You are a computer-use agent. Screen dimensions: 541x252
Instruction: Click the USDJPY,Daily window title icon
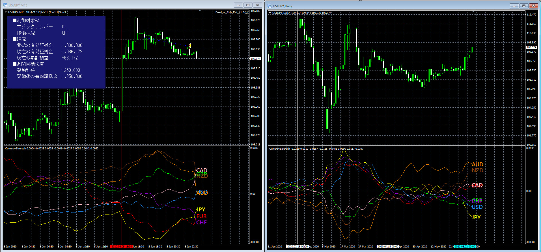point(270,6)
